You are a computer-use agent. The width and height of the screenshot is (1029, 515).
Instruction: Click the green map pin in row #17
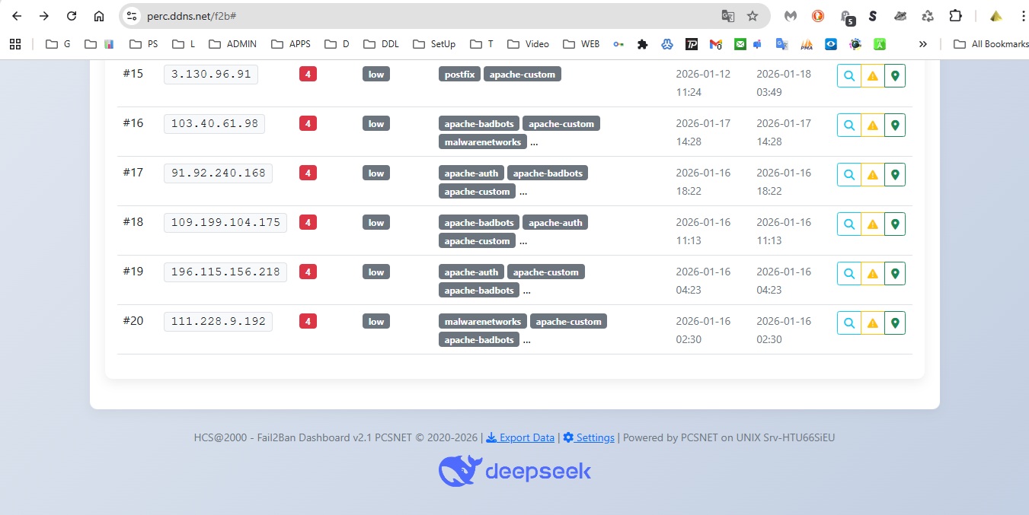pyautogui.click(x=895, y=175)
